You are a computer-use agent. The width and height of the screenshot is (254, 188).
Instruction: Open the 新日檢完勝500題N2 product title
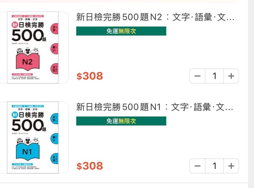(155, 17)
